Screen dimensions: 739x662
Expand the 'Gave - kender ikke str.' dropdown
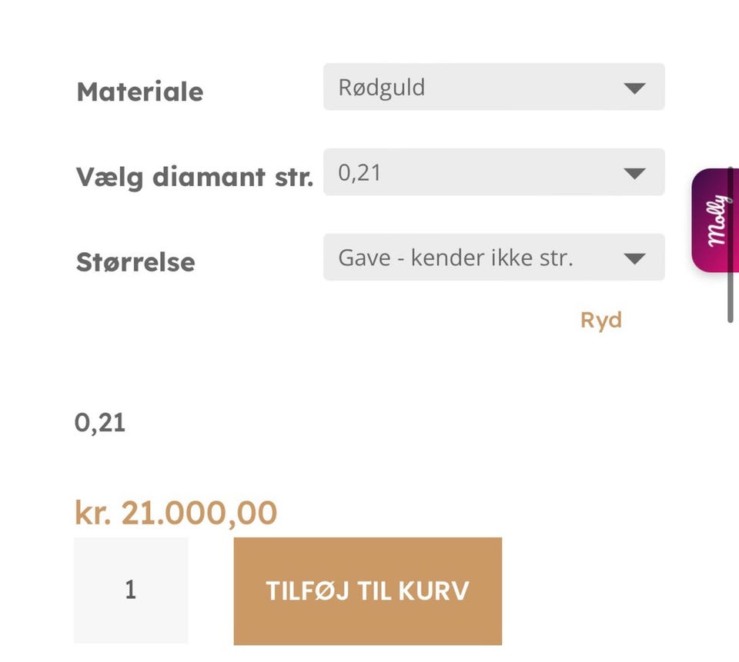pos(493,258)
